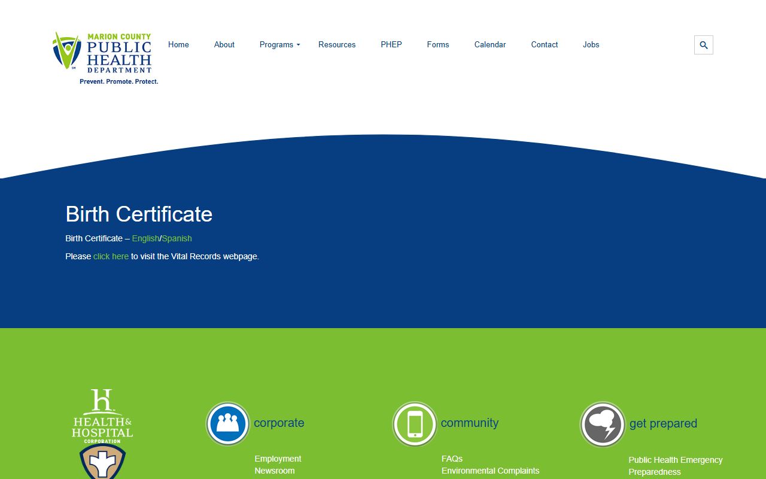This screenshot has width=766, height=479.
Task: Click the corporate people-group icon
Action: 227,423
